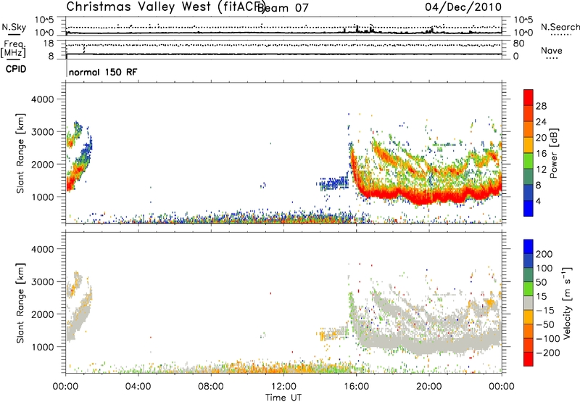Click the 'N.Search' legend label

560,27
